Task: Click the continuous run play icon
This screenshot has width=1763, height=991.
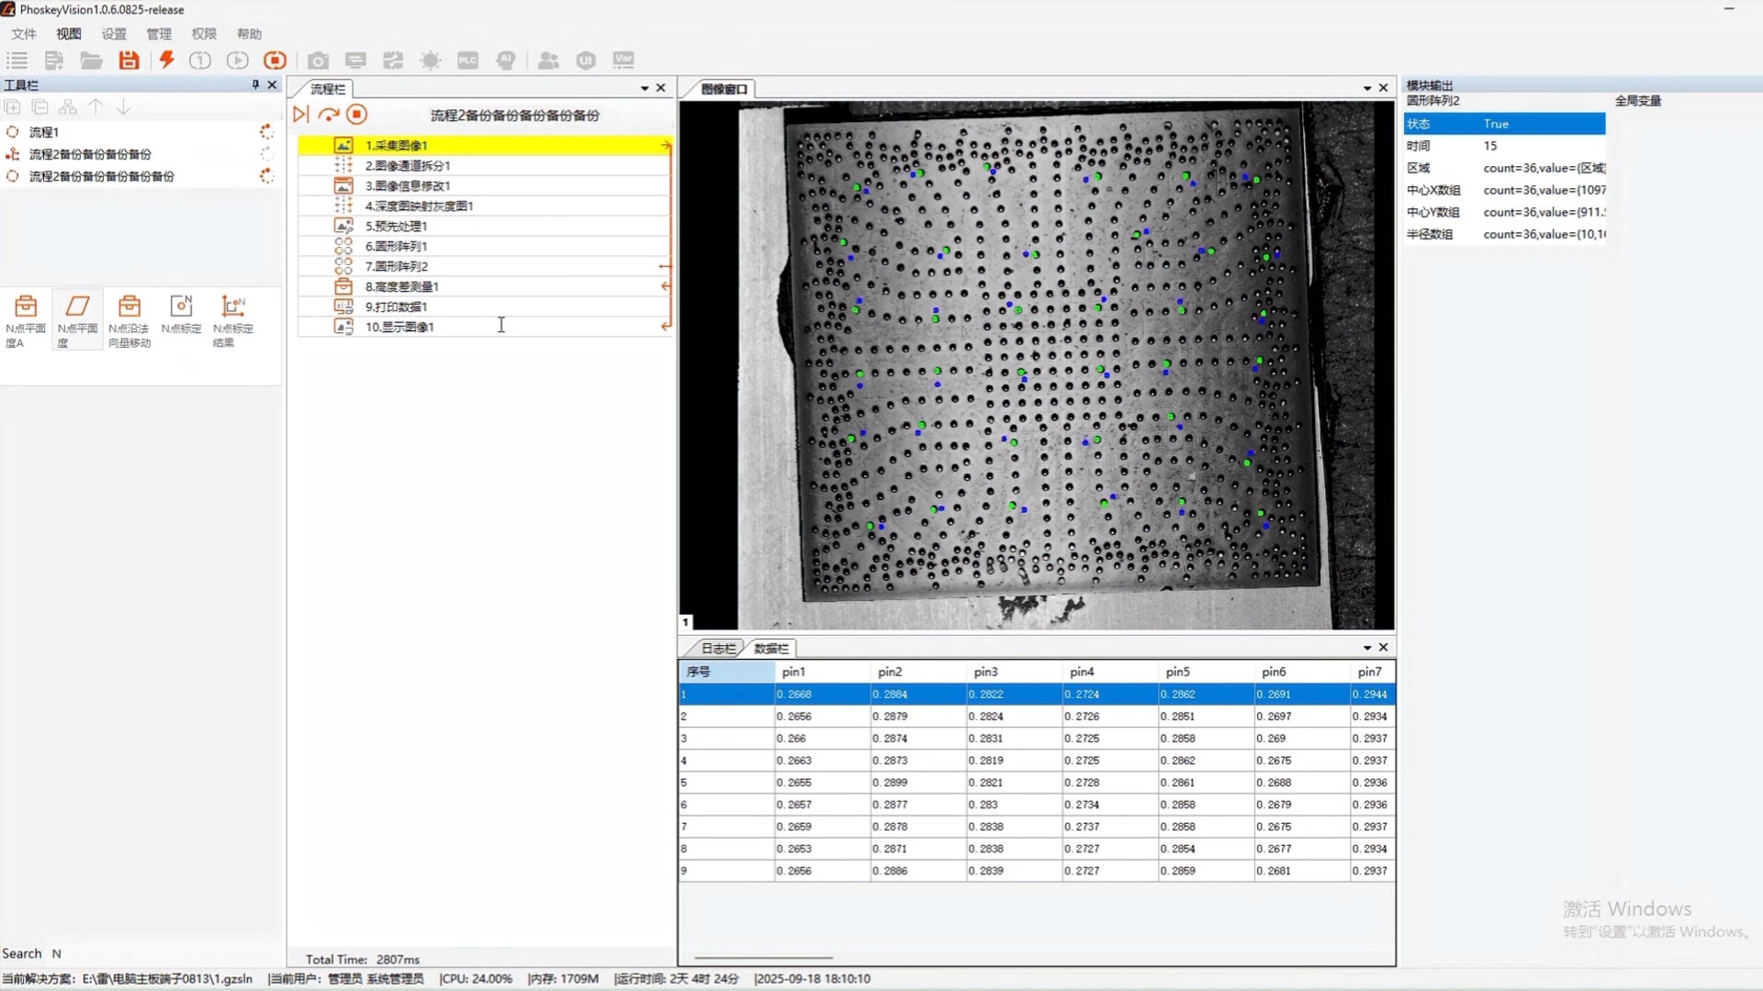Action: (237, 61)
